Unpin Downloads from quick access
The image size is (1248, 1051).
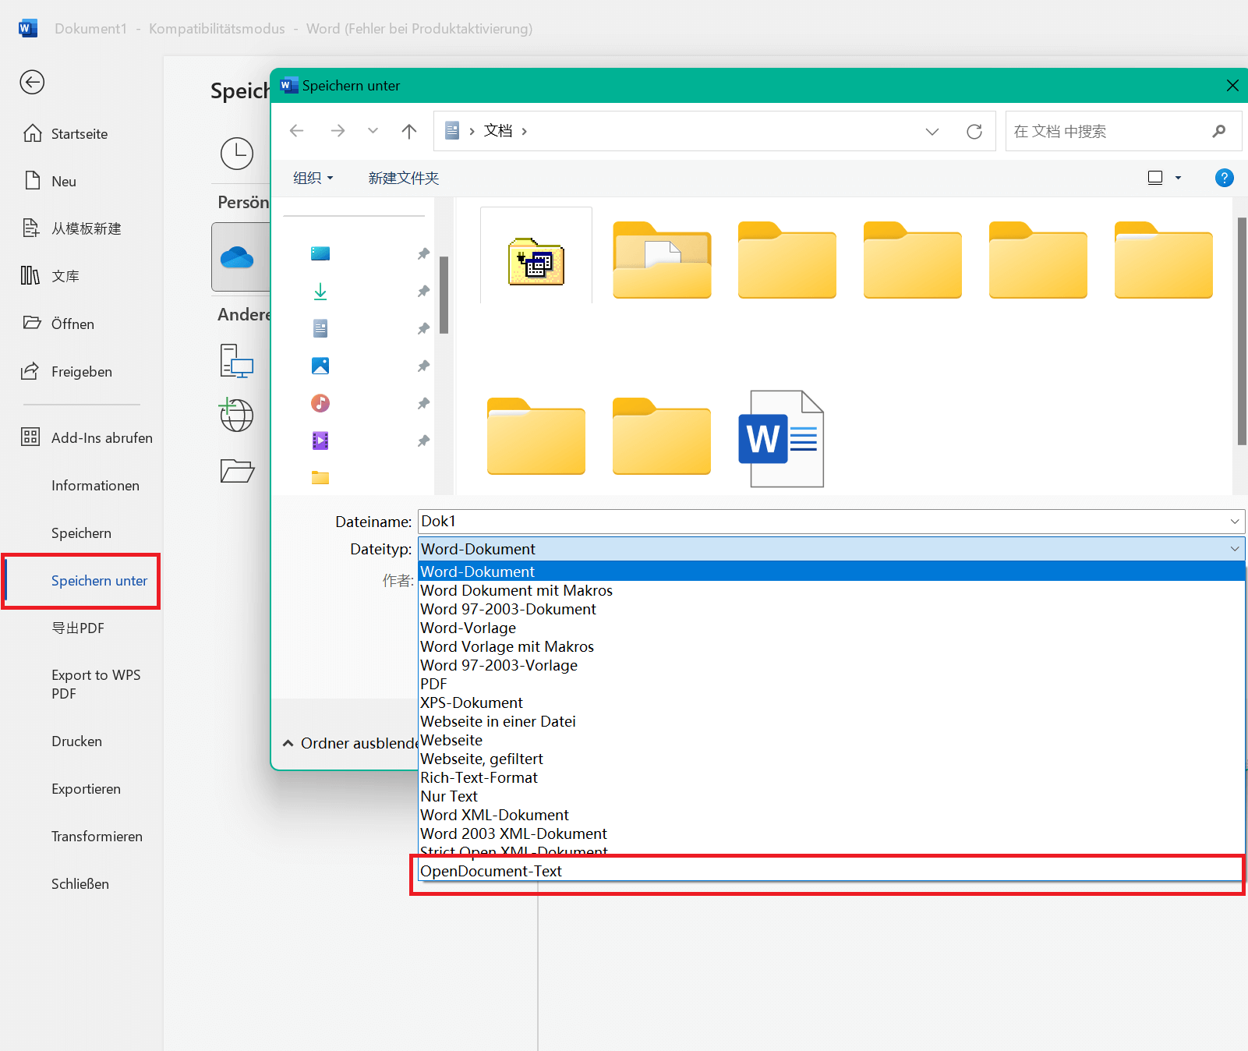[x=423, y=291]
